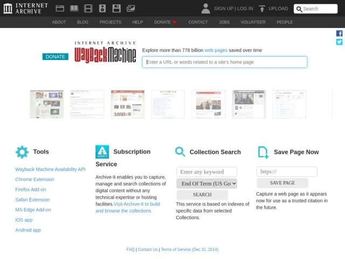Open the Android app link
The height and width of the screenshot is (259, 345).
28,230
